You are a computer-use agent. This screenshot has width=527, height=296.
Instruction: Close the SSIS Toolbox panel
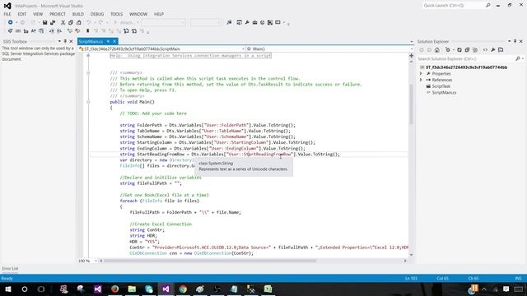coord(71,41)
